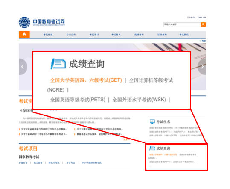The image size is (230, 189).
Task: Click the China Education Exam site logo
Action: [42, 22]
